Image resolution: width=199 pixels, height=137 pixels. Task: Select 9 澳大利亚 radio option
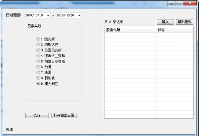(x=38, y=84)
